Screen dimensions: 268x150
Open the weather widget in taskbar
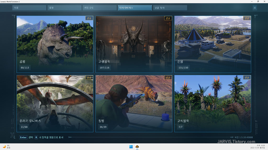pyautogui.click(x=7, y=147)
